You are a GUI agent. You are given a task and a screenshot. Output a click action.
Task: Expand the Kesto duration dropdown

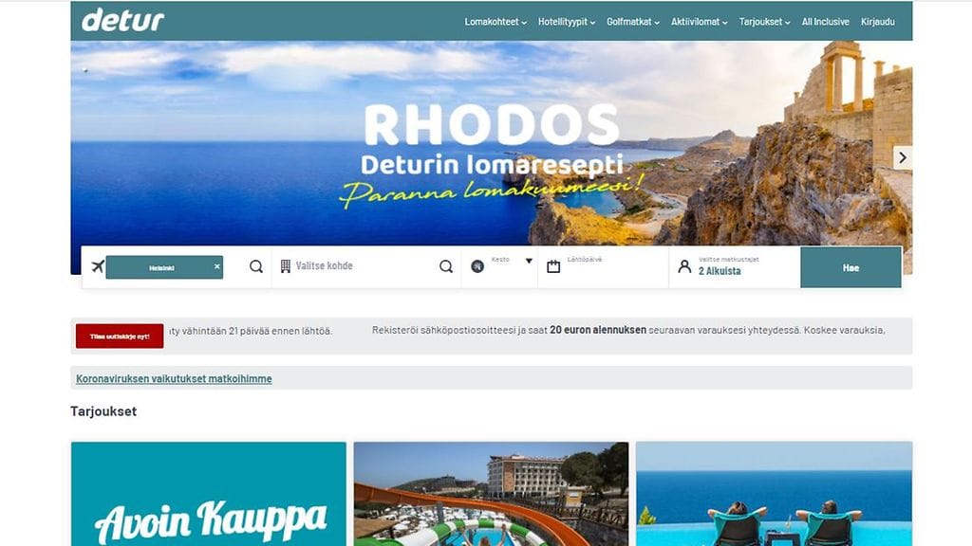pos(529,262)
